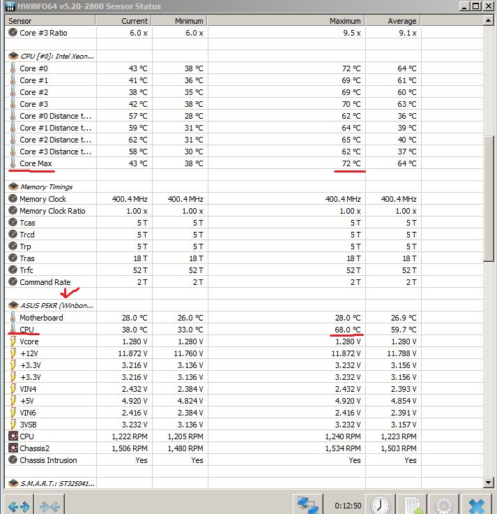Click the fan icon beside CPU RPM row

(x=13, y=436)
